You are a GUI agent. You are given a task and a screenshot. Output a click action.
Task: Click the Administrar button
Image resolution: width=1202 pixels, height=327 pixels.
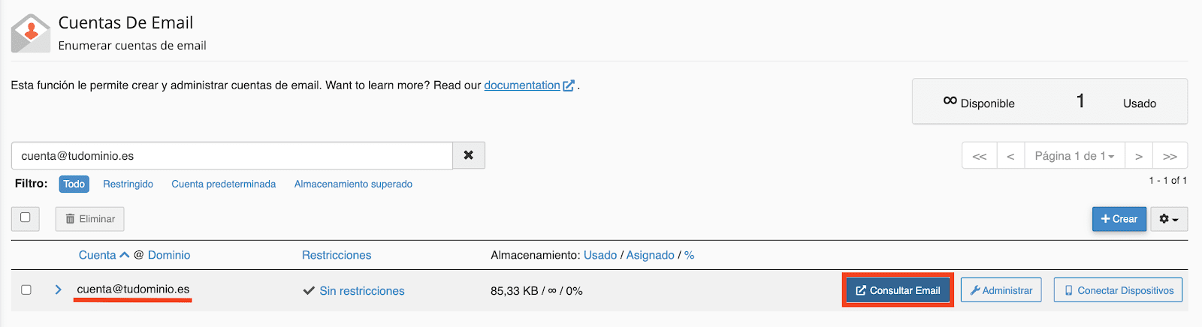click(x=1001, y=290)
